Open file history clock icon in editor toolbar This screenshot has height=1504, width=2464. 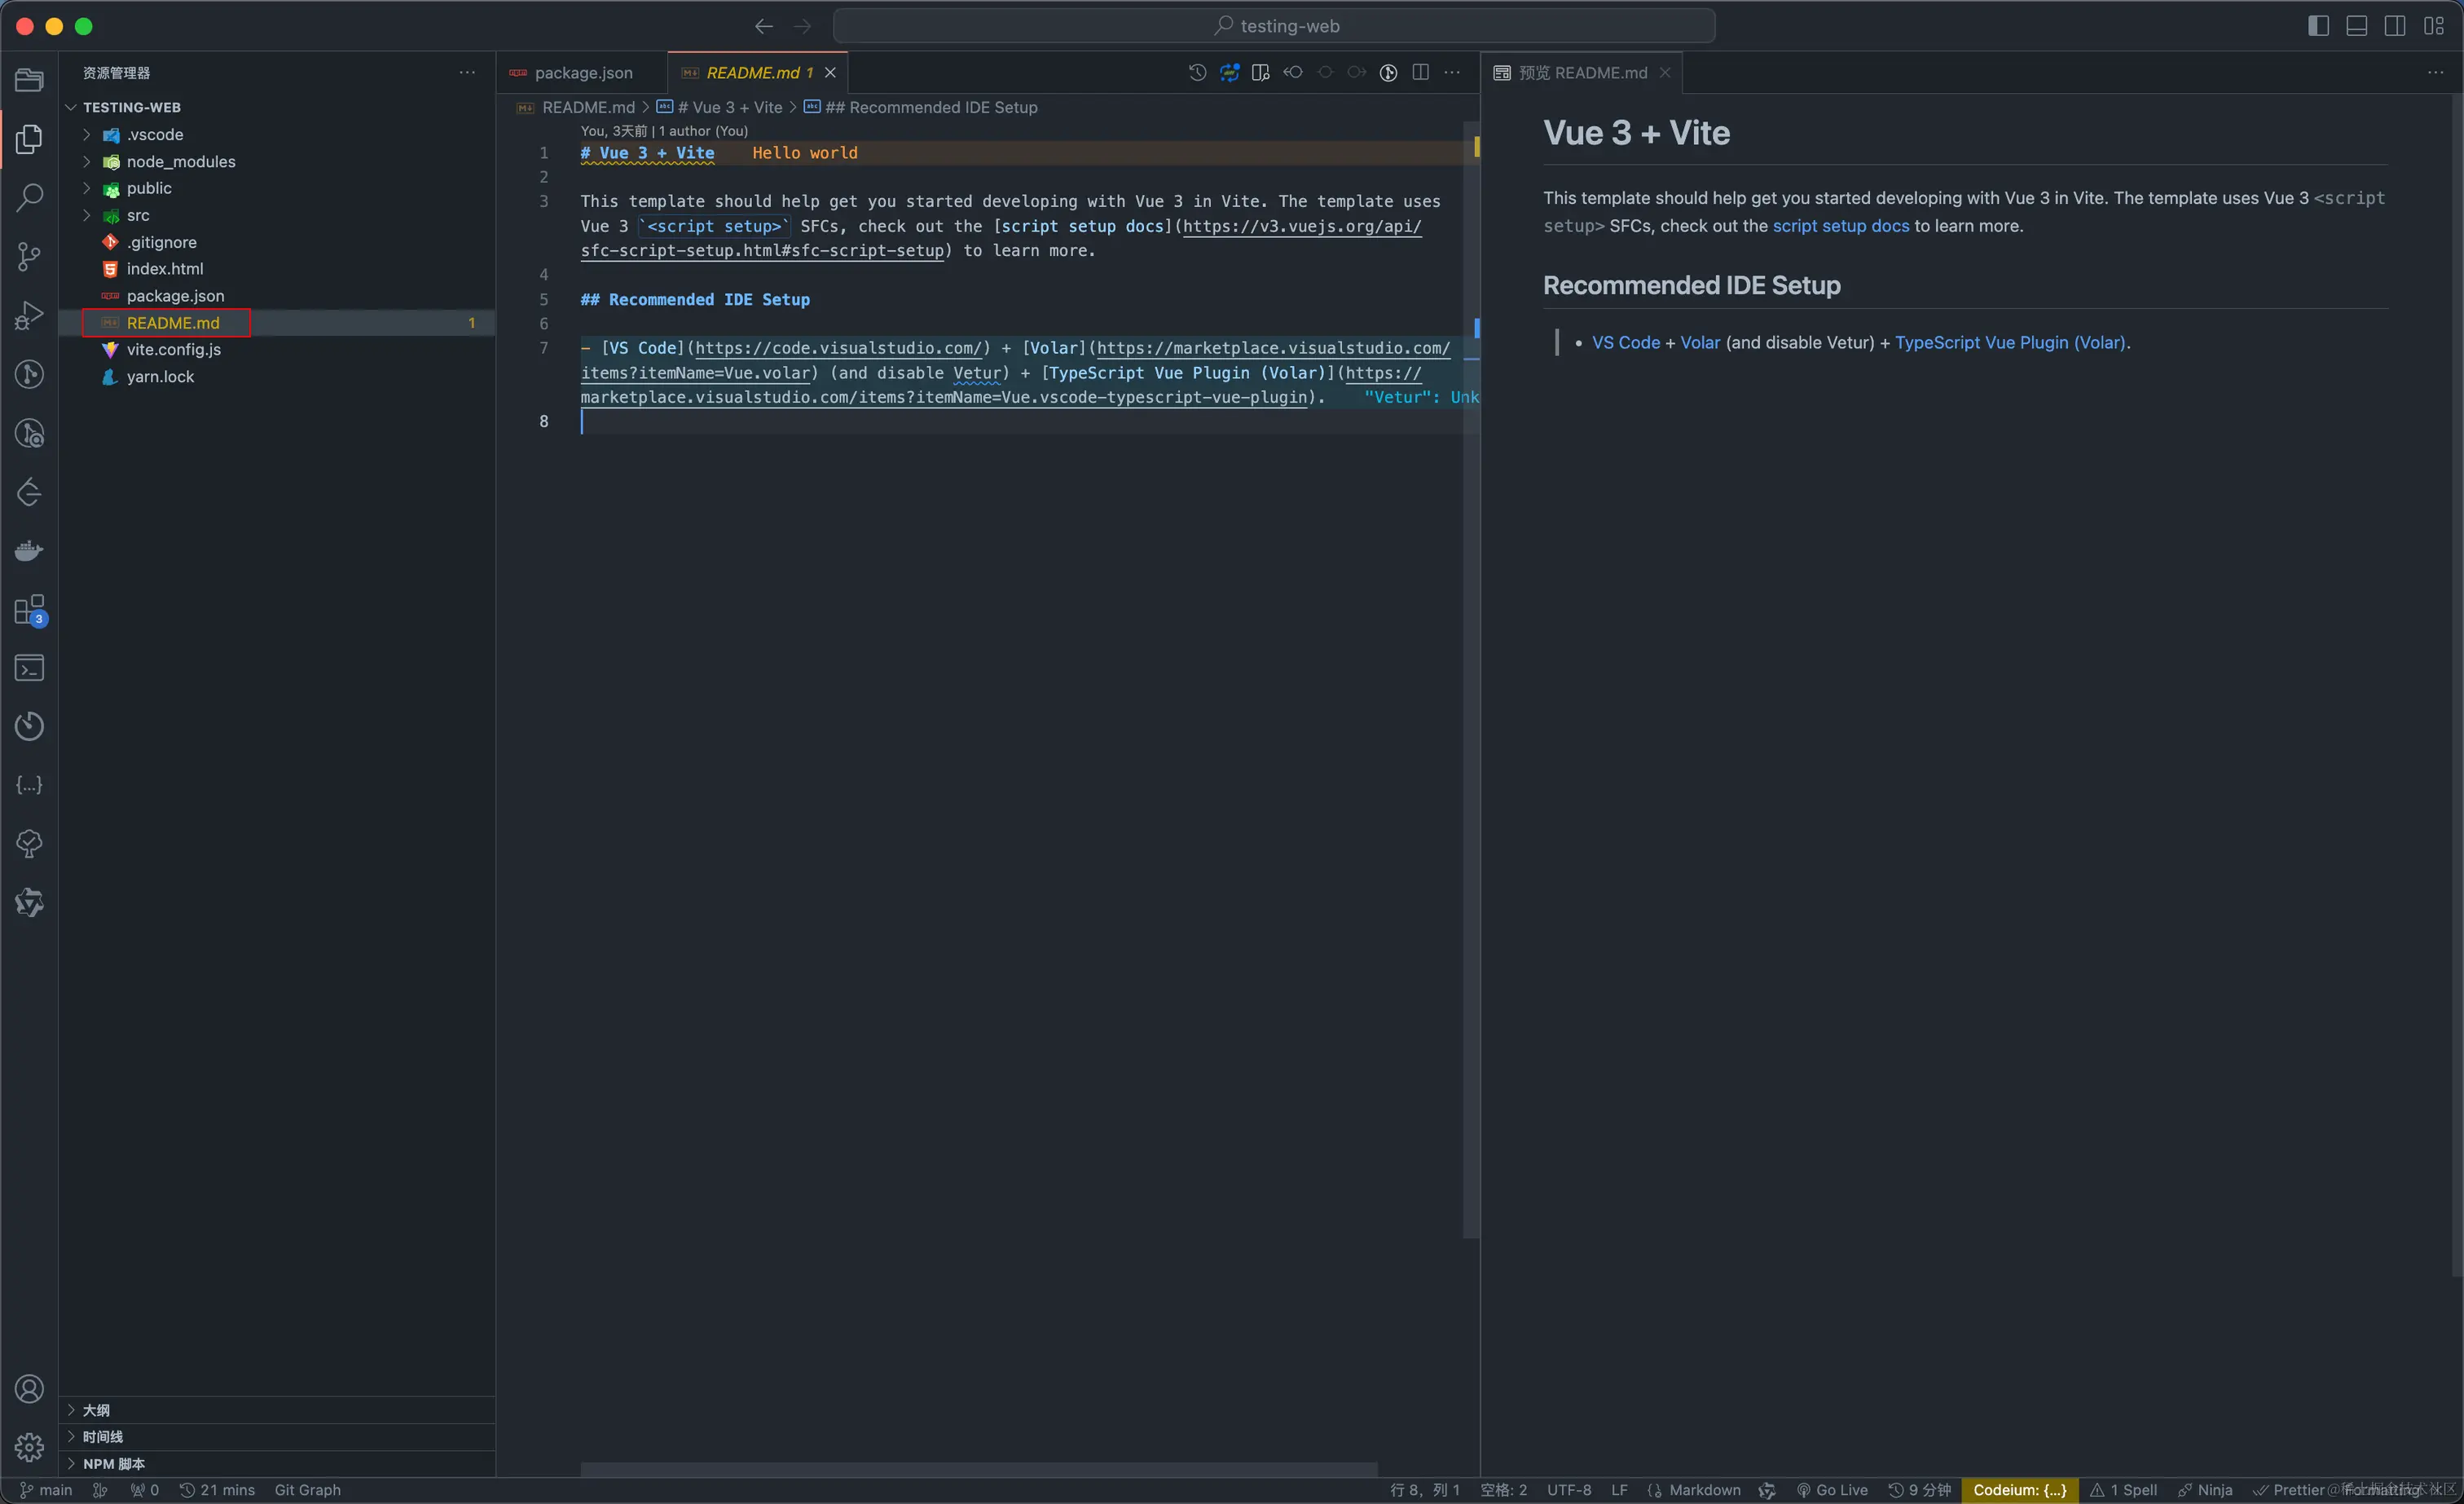click(x=1197, y=72)
